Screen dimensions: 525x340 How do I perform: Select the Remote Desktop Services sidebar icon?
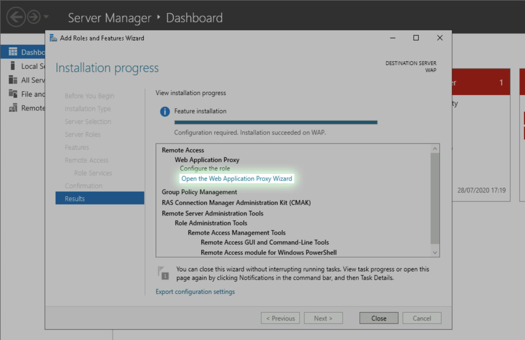[13, 108]
